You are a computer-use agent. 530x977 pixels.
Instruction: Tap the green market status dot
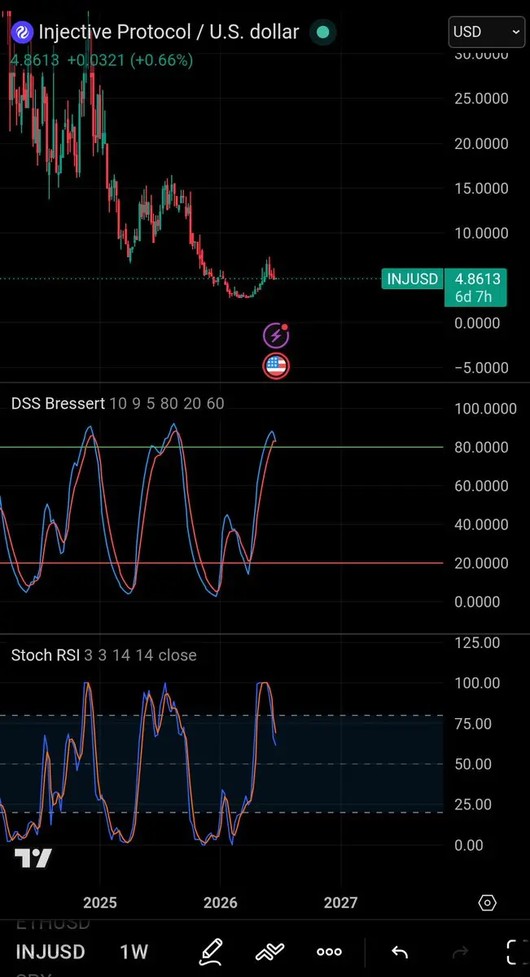(x=322, y=33)
